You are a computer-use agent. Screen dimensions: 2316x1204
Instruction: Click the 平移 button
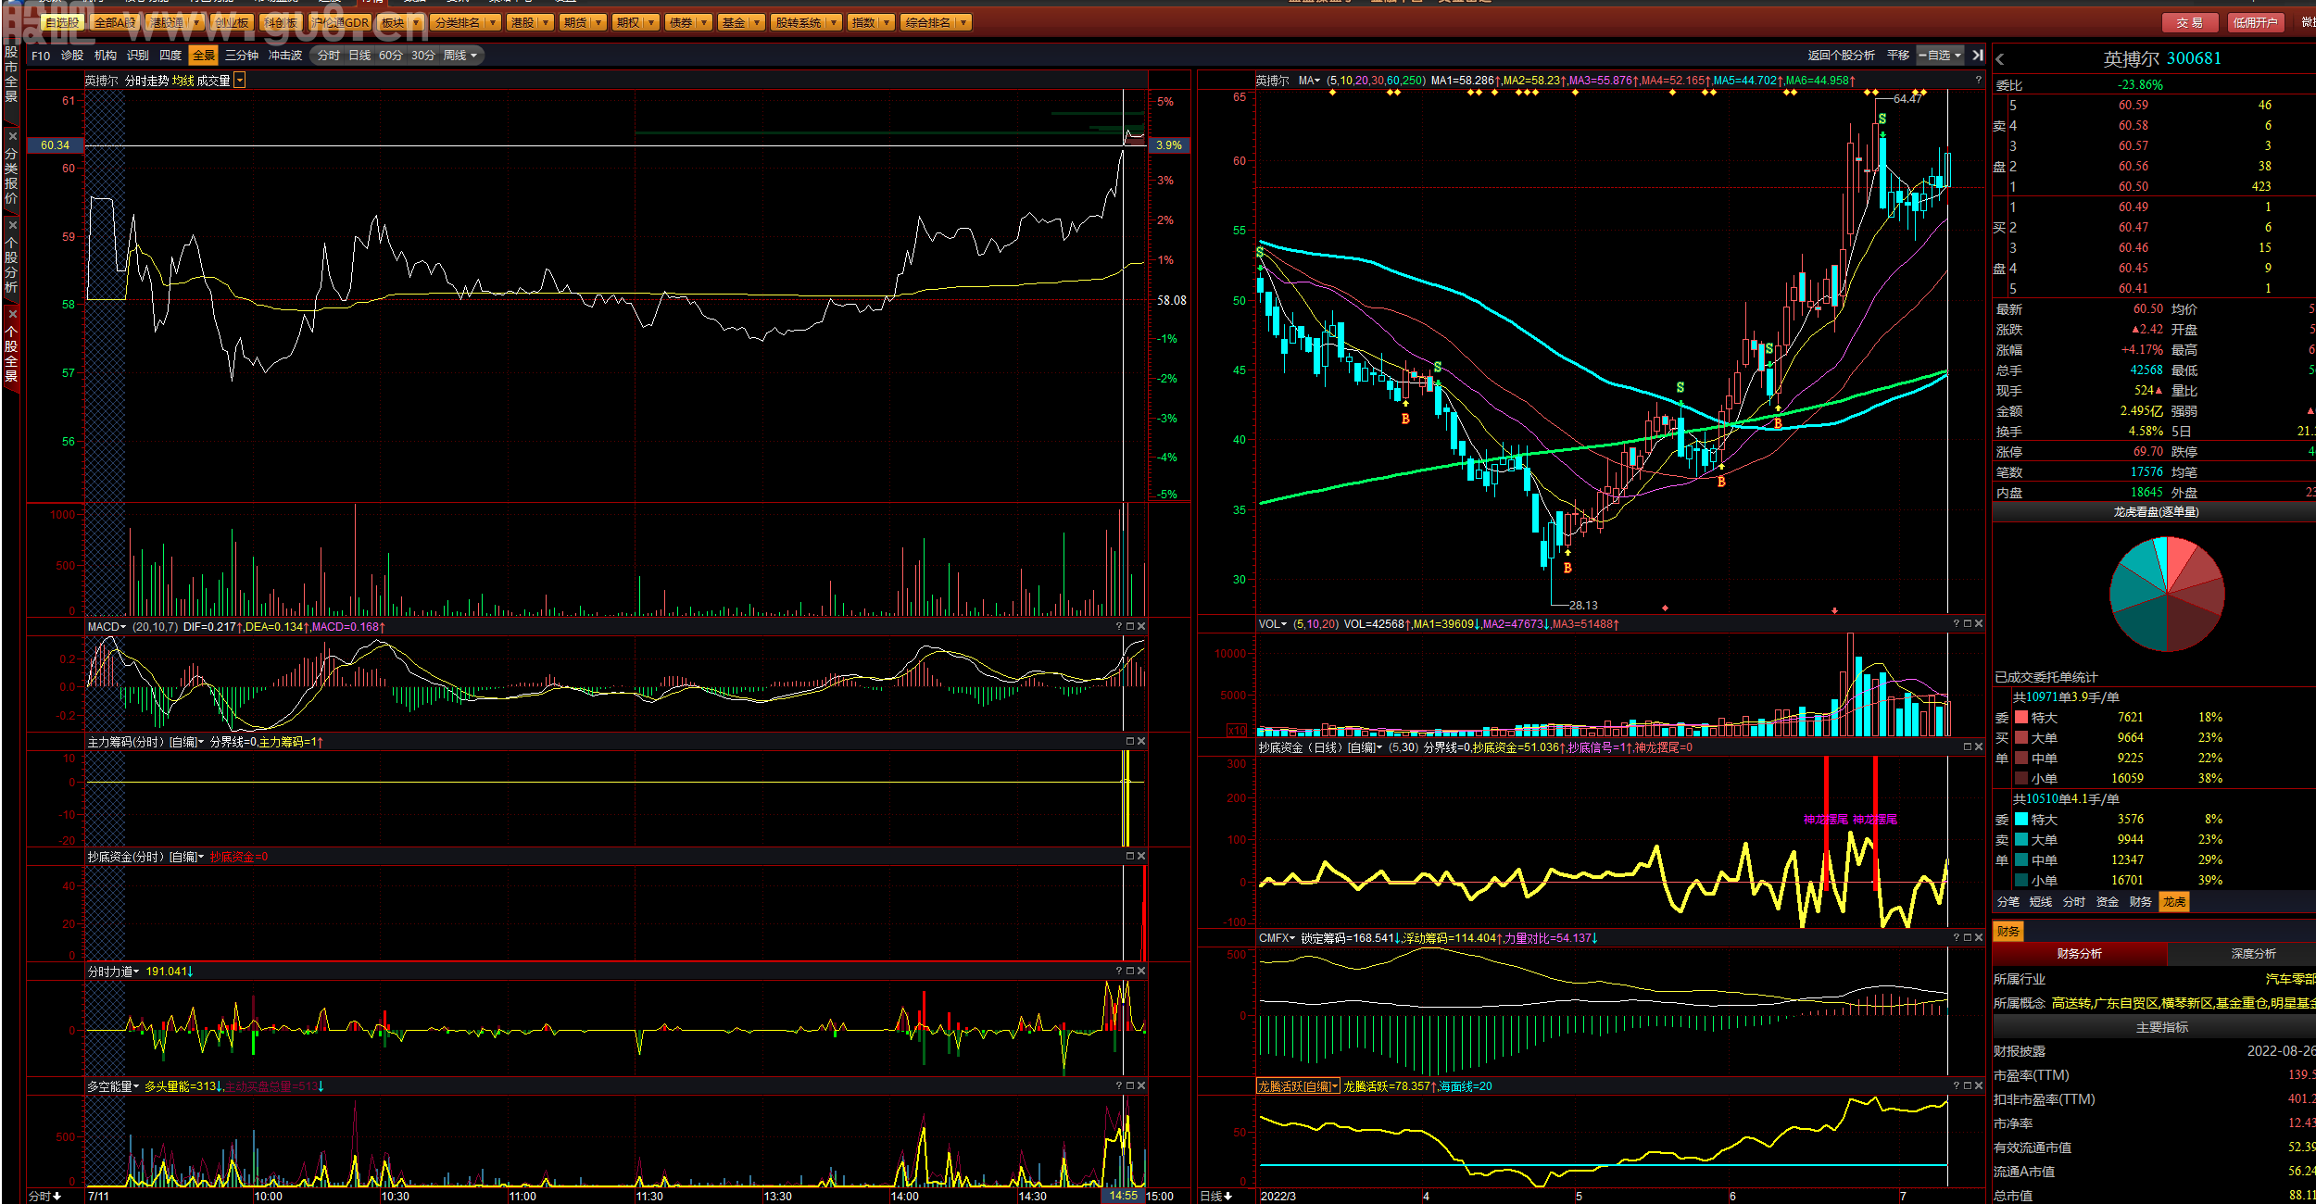(1898, 56)
